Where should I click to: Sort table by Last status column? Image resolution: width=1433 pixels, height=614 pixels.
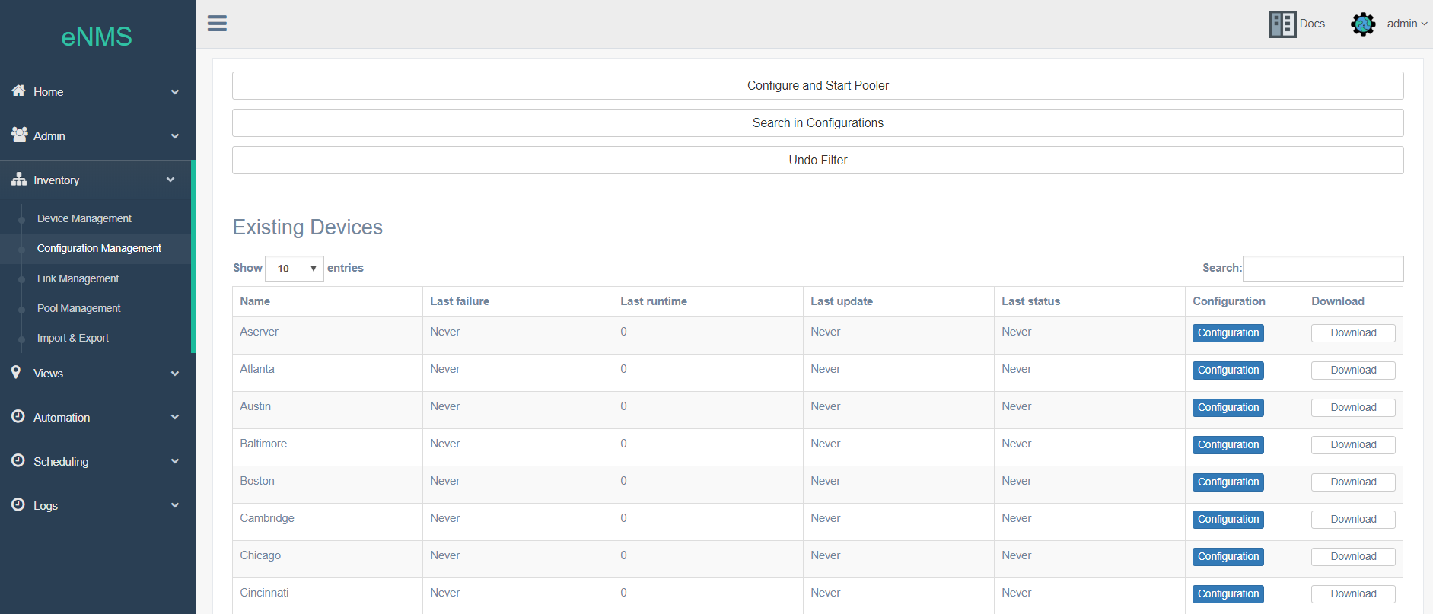pos(1090,301)
